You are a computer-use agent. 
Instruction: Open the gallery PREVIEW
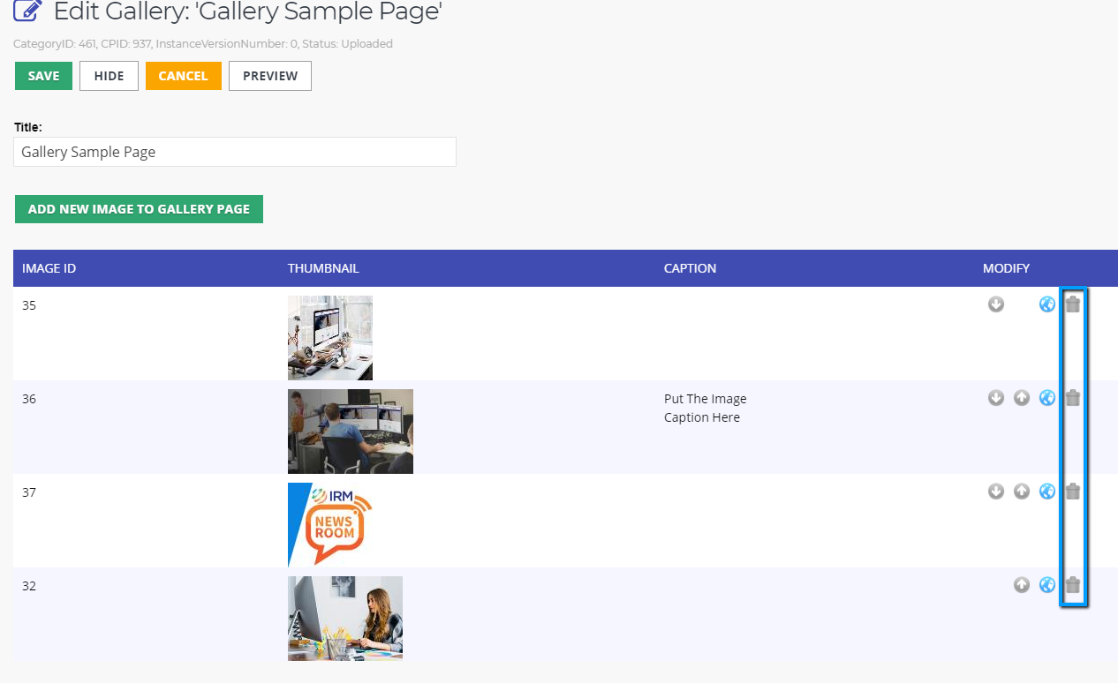click(270, 76)
